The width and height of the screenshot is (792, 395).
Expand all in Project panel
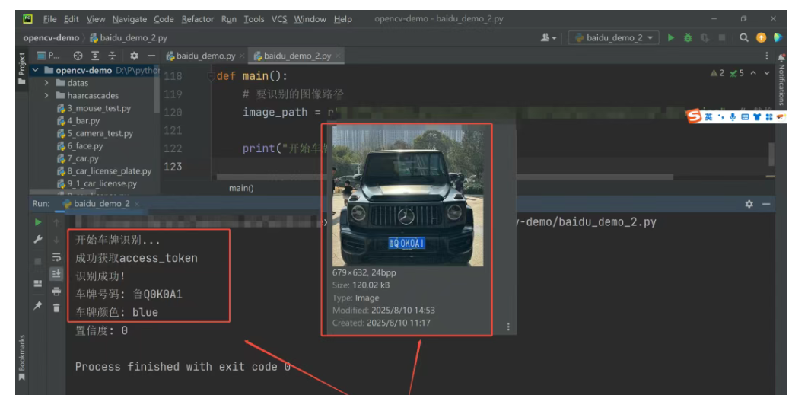pos(95,56)
